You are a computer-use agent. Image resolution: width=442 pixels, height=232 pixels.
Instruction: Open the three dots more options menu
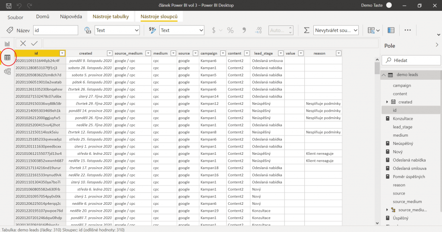pyautogui.click(x=407, y=30)
